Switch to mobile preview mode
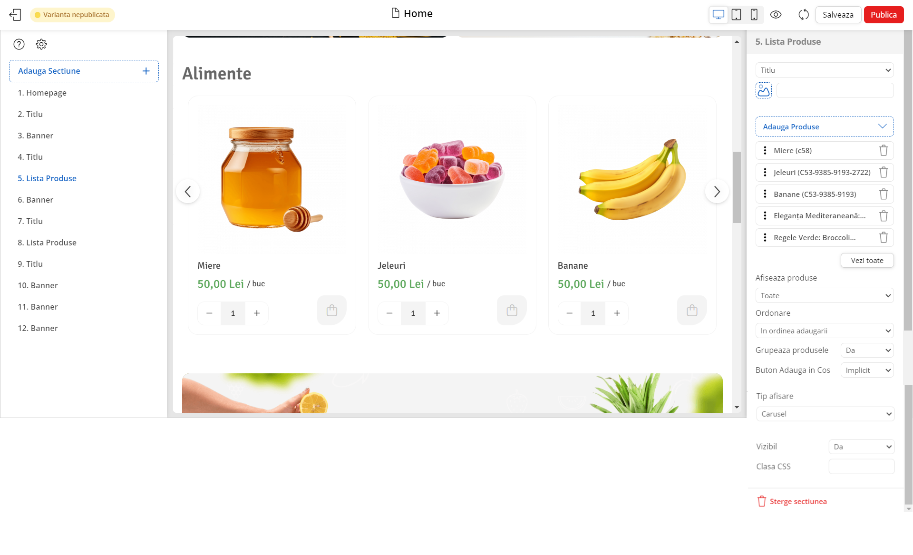This screenshot has height=555, width=913. click(754, 15)
